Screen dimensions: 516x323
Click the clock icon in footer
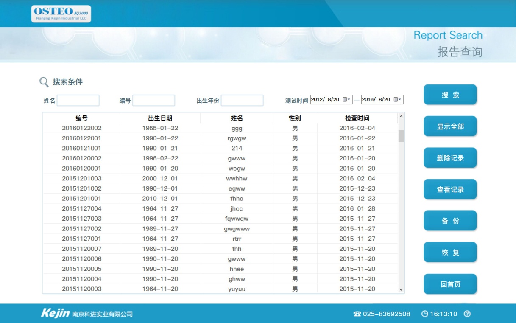pyautogui.click(x=424, y=314)
